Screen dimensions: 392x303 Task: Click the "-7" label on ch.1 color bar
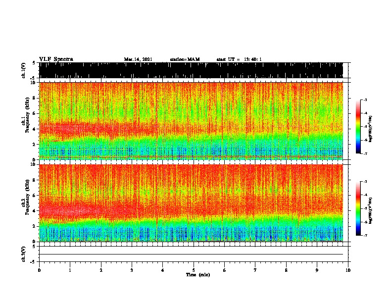point(365,153)
